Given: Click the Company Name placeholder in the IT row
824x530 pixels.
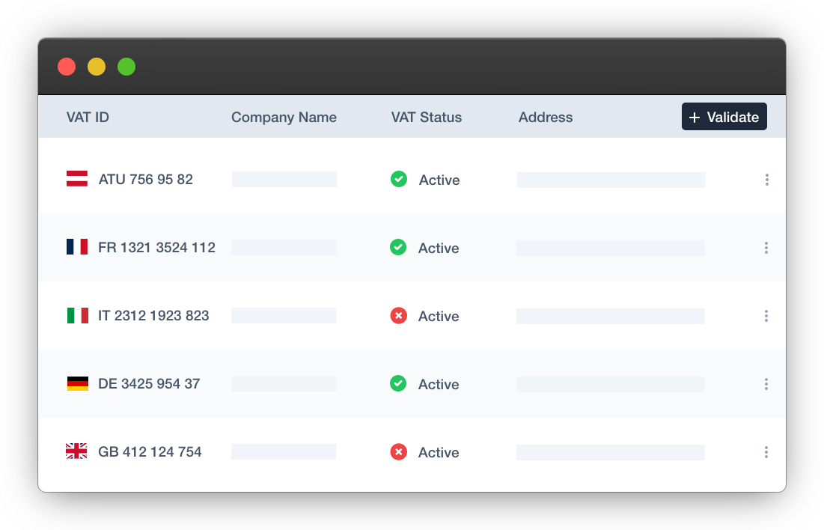Looking at the screenshot, I should (284, 315).
